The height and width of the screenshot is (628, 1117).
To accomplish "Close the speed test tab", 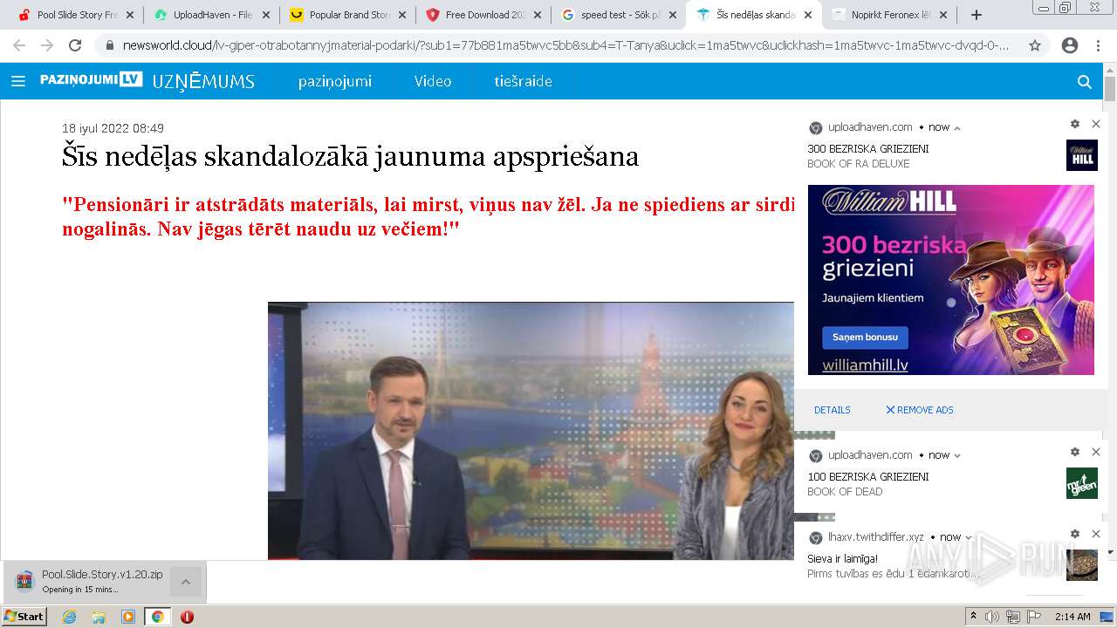I will (x=673, y=15).
